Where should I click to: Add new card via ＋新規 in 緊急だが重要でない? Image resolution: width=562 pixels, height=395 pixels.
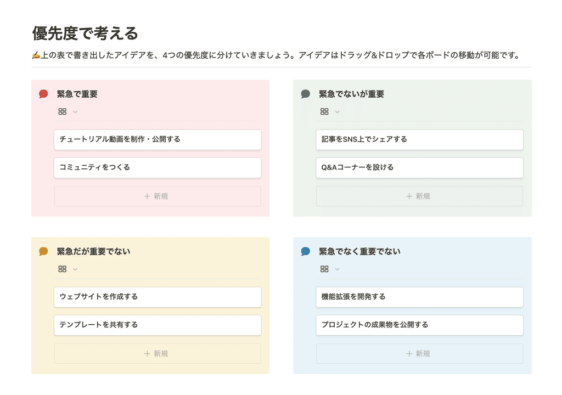coord(158,353)
